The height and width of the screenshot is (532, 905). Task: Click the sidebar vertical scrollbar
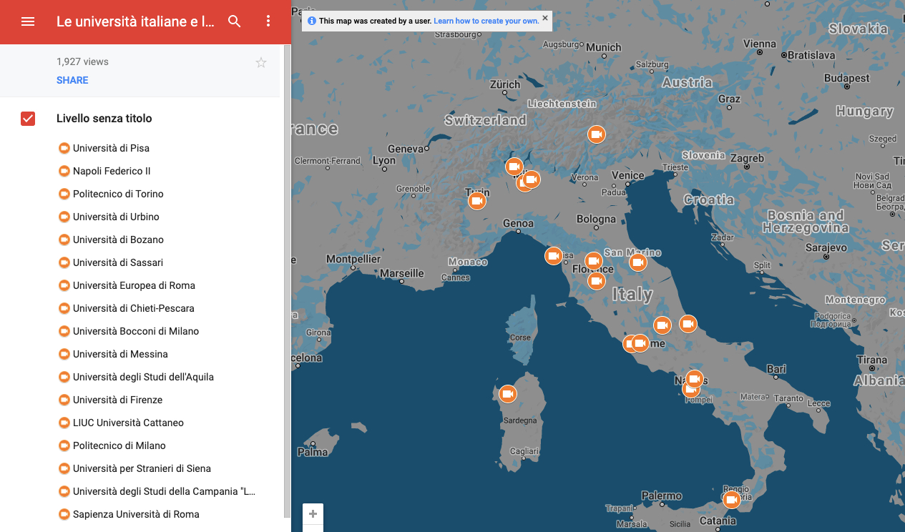click(288, 280)
